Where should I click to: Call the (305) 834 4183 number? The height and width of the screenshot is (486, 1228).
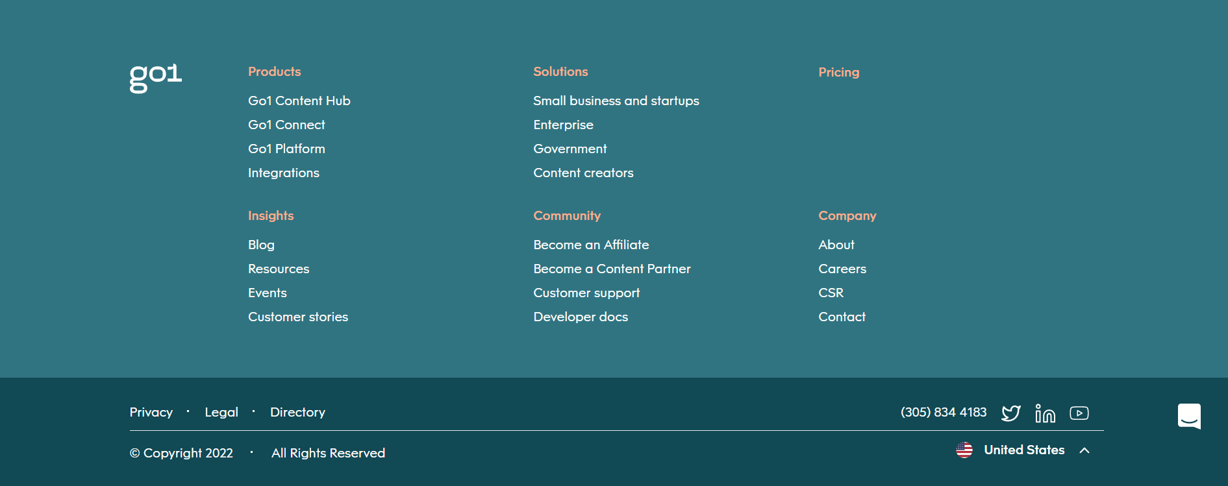tap(943, 412)
